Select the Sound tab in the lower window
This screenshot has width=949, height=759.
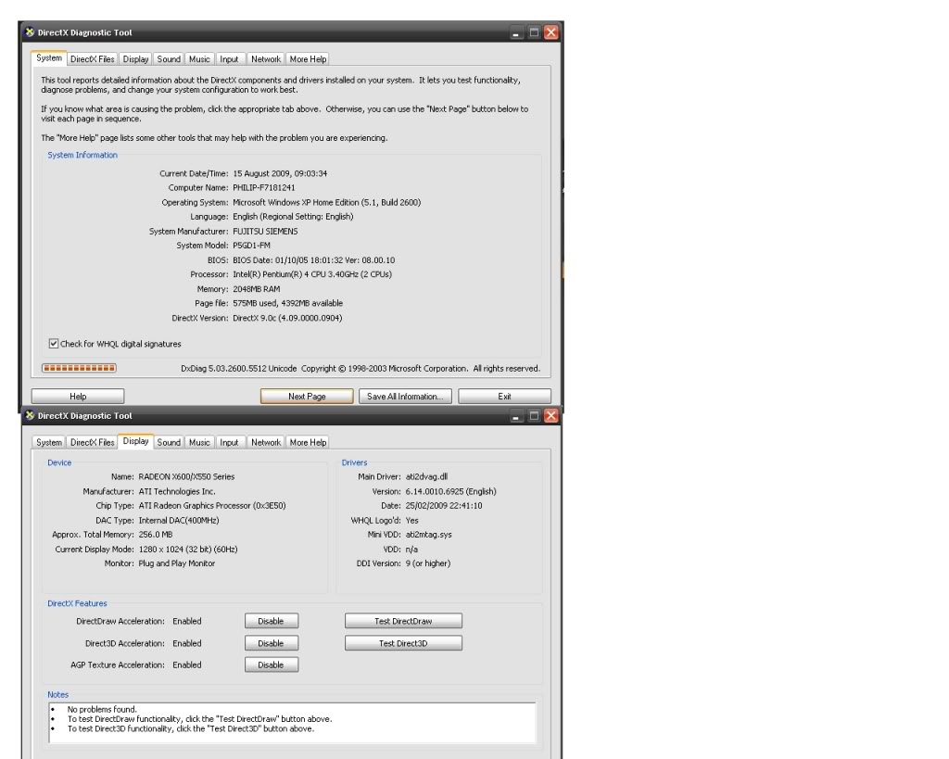tap(169, 442)
